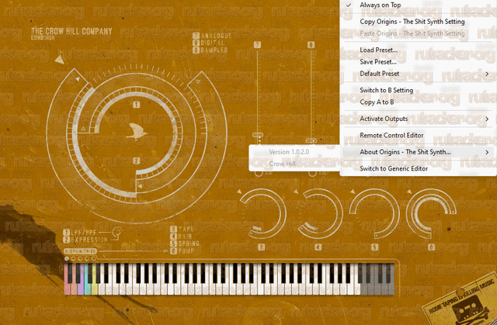Click the yellow key on the keyboard

tap(95, 289)
